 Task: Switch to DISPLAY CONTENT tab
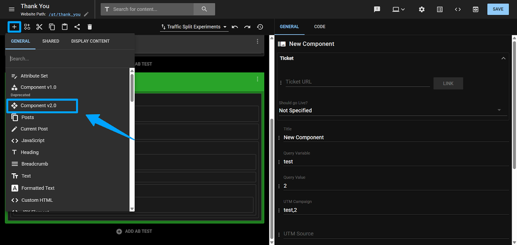(90, 41)
